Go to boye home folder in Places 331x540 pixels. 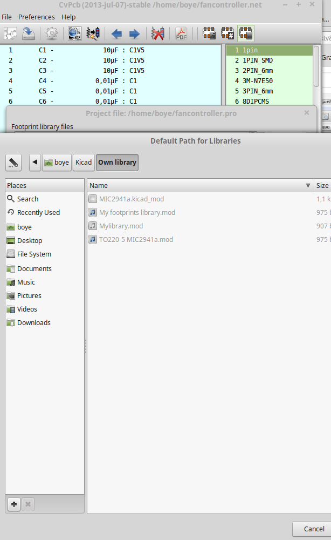coord(45,227)
